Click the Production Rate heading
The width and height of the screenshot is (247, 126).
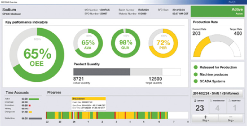click(205, 22)
